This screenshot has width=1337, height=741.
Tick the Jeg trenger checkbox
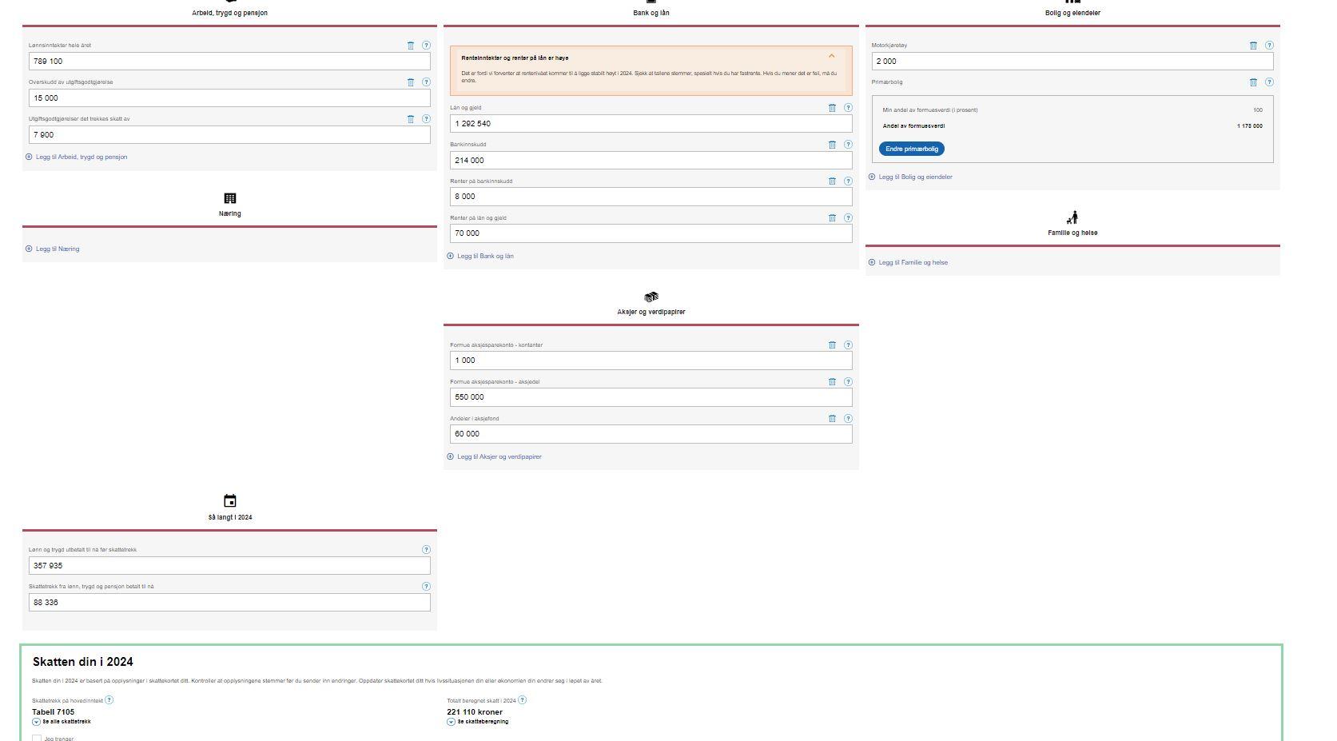pyautogui.click(x=37, y=739)
